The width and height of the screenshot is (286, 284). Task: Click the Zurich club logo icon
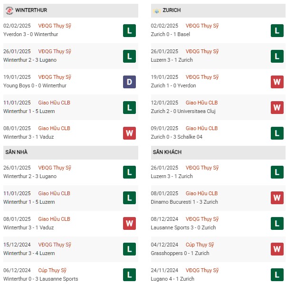pyautogui.click(x=157, y=11)
